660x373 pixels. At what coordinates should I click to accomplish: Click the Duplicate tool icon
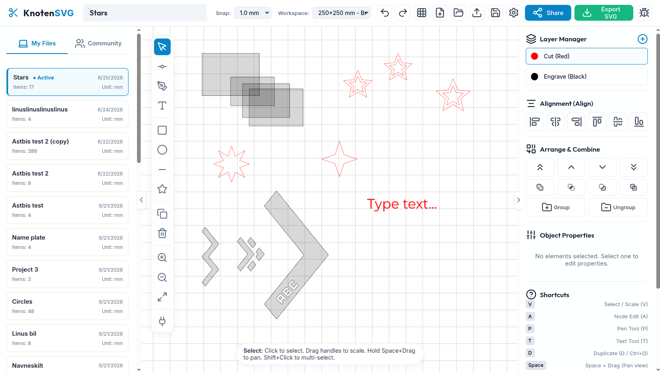click(162, 214)
